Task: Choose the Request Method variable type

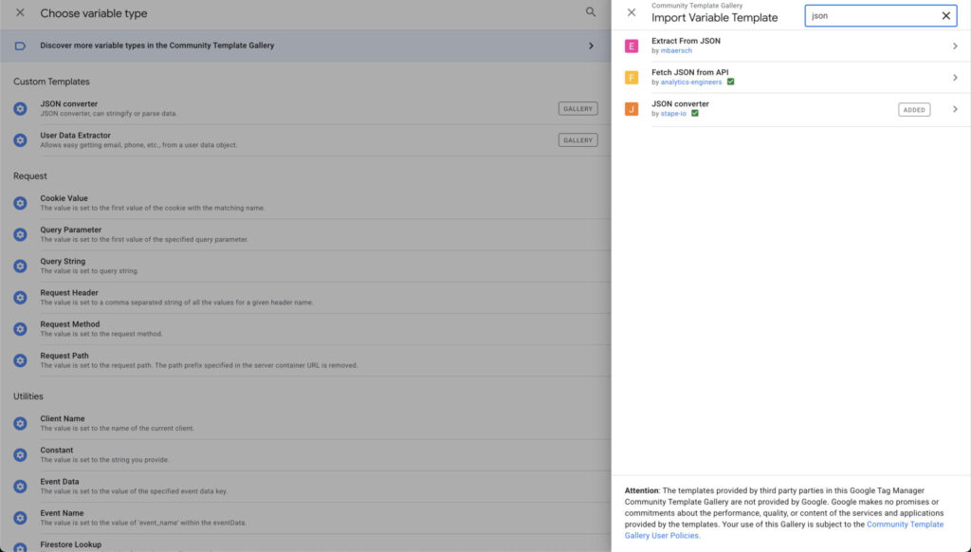Action: tap(71, 324)
